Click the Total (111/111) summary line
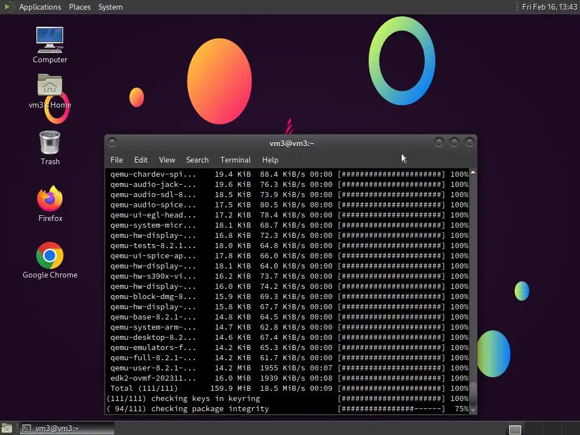This screenshot has height=435, width=580. (x=289, y=389)
